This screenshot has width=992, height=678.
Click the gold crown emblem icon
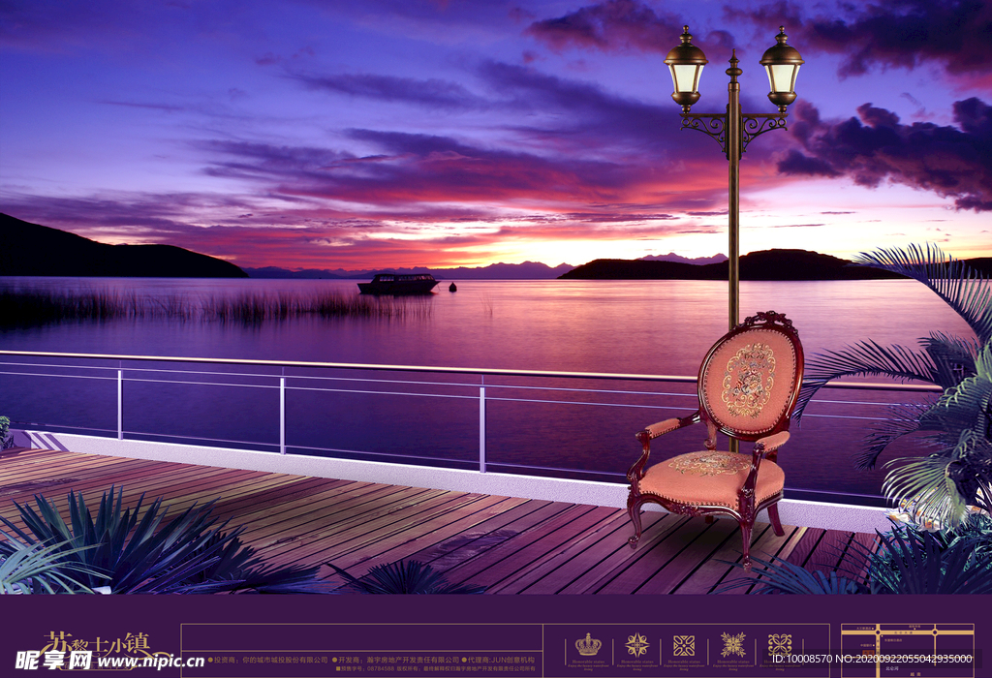click(588, 645)
